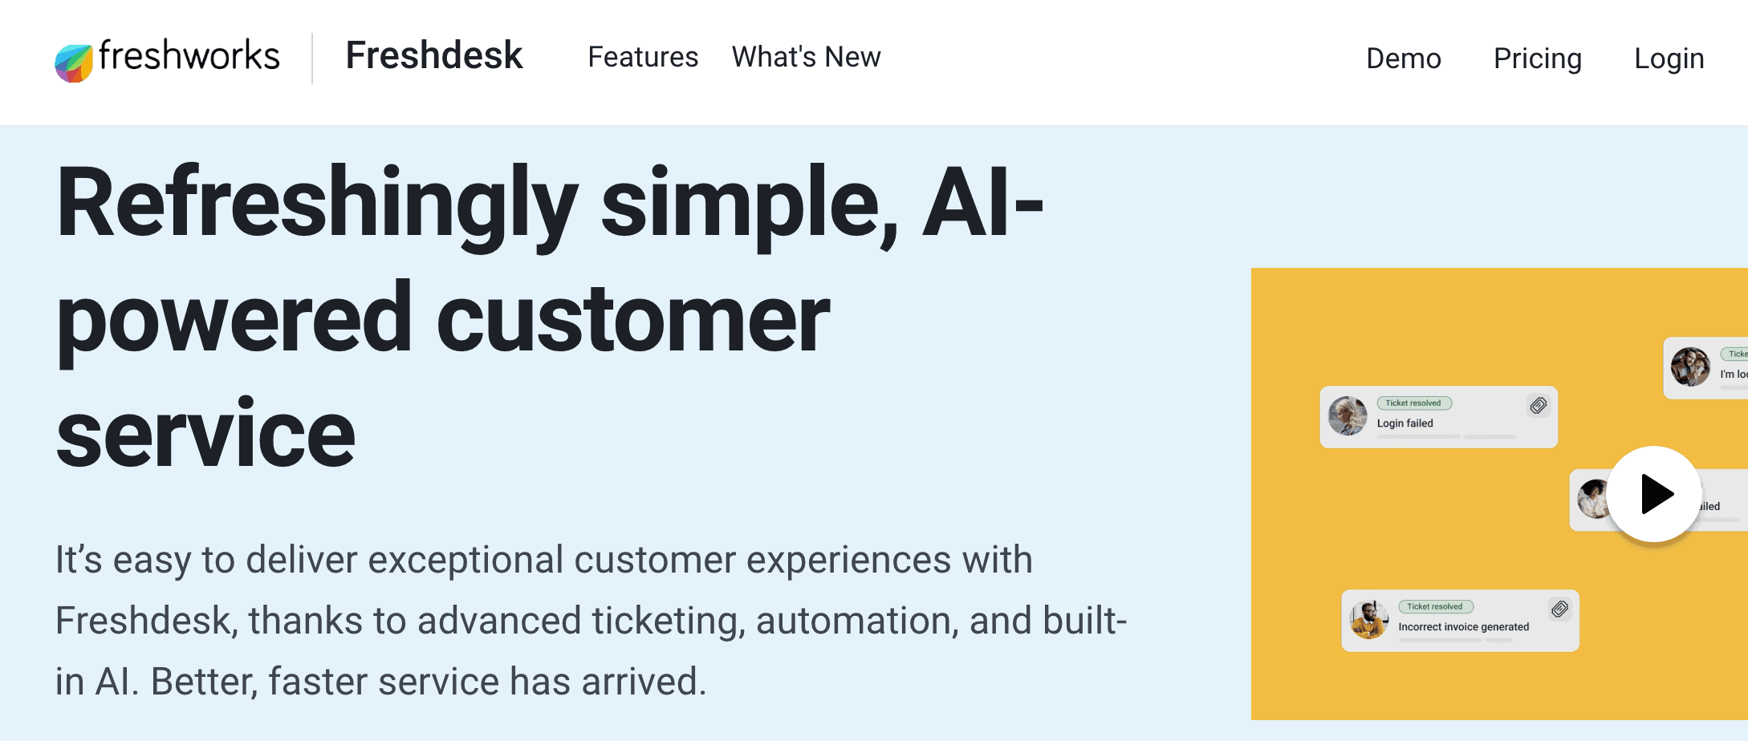The width and height of the screenshot is (1748, 741).
Task: Click the Freshdesk product name
Action: coord(434,55)
